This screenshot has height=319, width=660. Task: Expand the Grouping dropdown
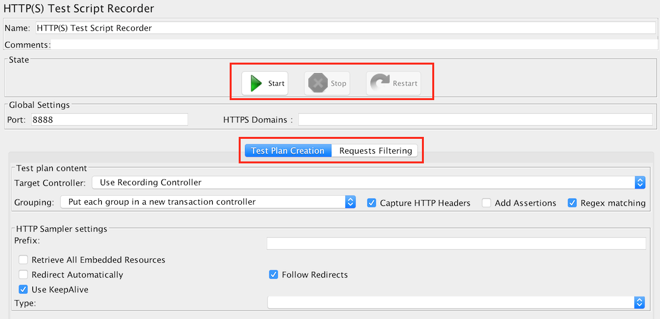click(x=208, y=202)
